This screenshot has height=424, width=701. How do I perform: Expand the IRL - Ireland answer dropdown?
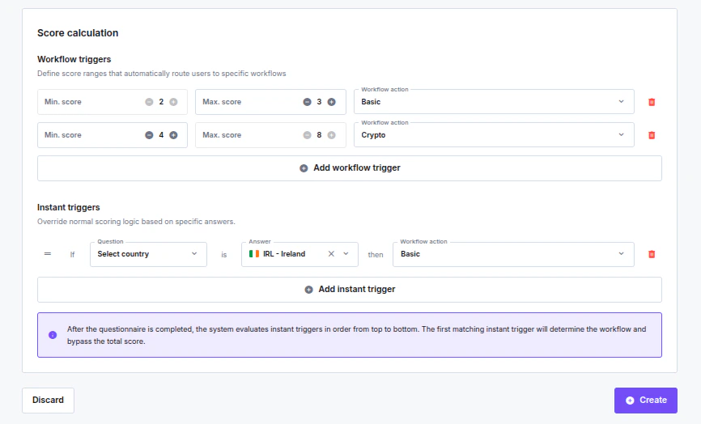[x=346, y=254]
